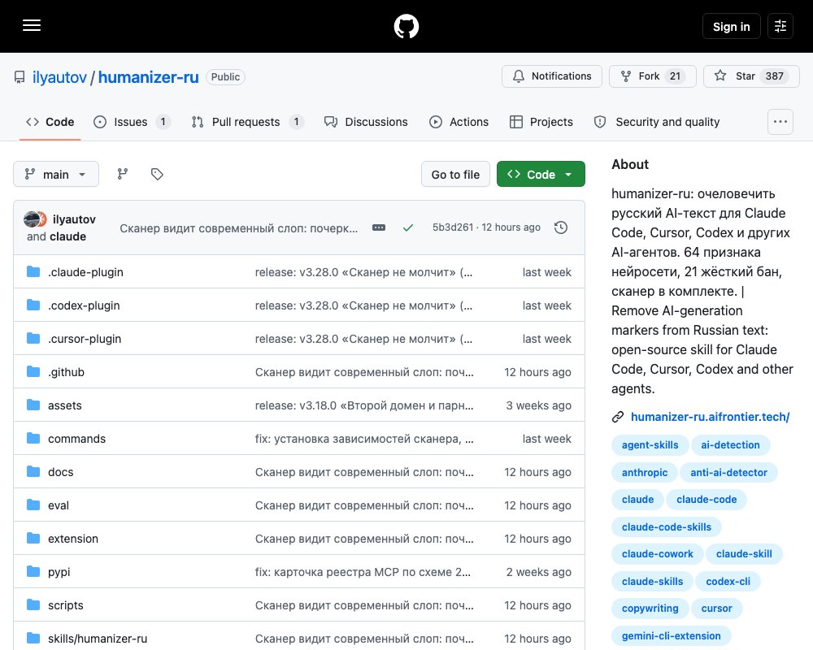813x650 pixels.
Task: Open the eval folder
Action: (x=58, y=505)
